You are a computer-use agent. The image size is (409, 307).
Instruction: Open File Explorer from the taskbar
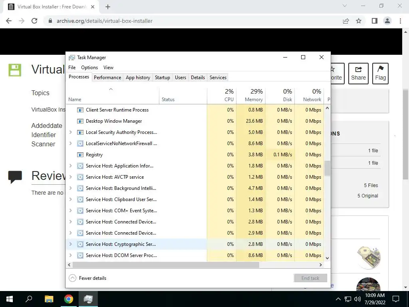pyautogui.click(x=49, y=299)
